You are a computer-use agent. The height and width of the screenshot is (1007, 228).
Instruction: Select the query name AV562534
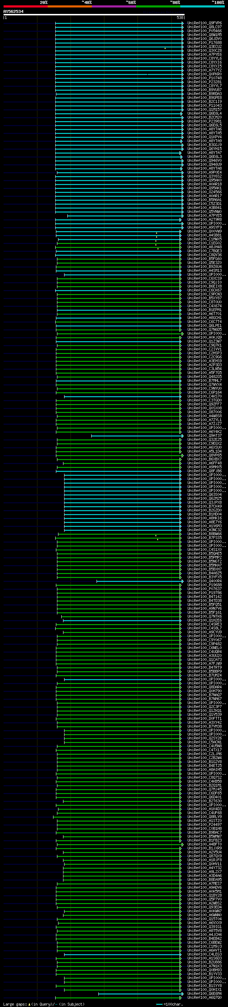pos(13,12)
